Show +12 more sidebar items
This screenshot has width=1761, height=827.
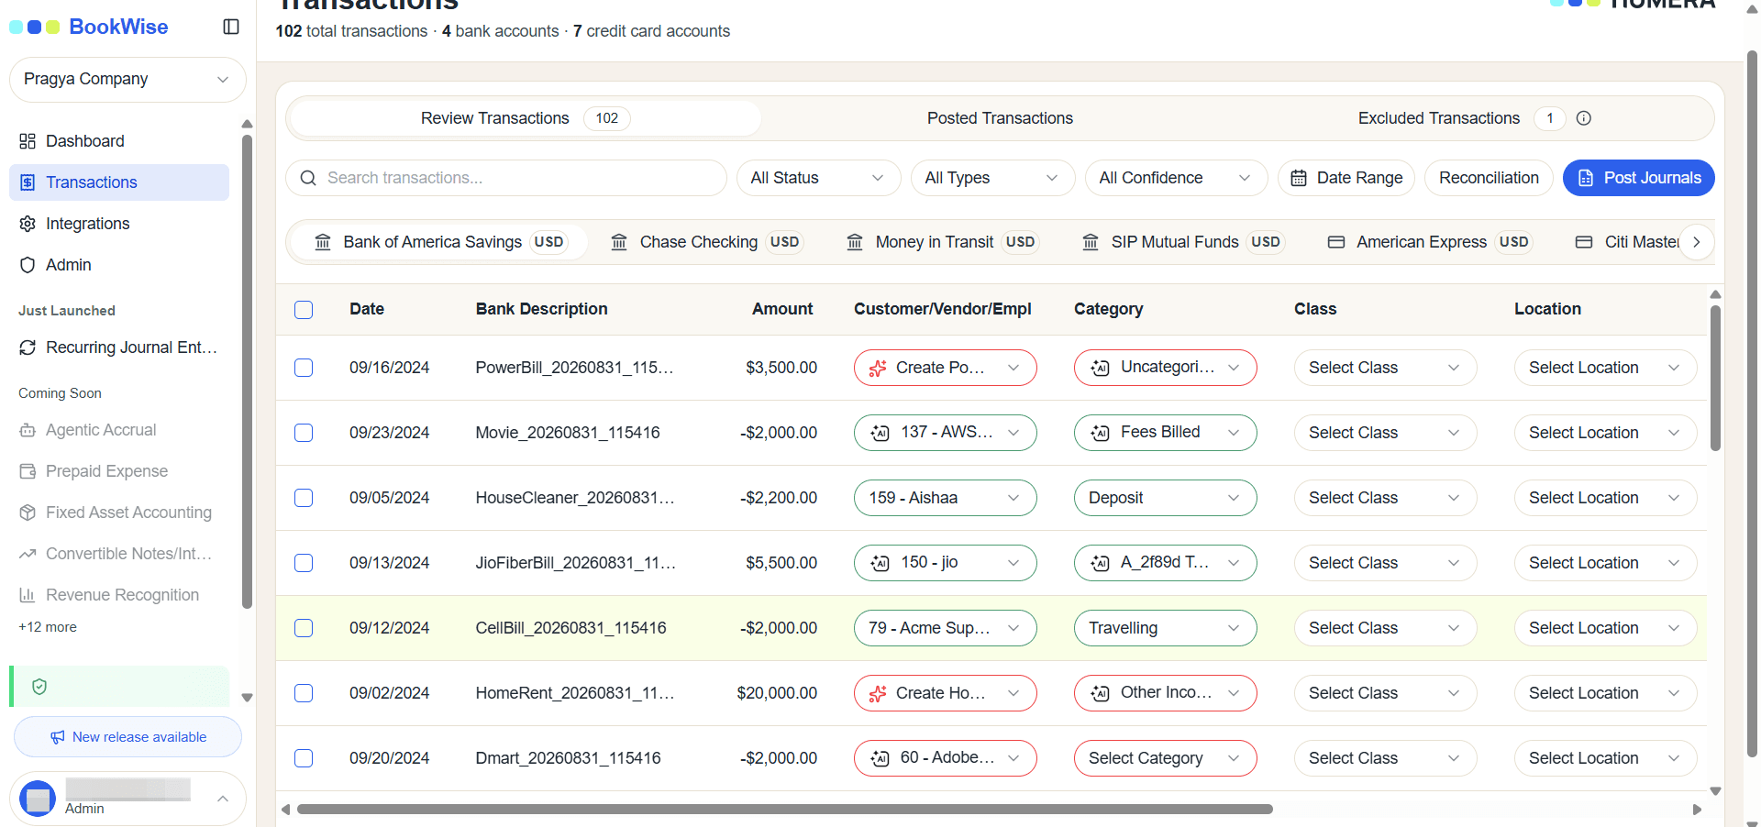[48, 627]
